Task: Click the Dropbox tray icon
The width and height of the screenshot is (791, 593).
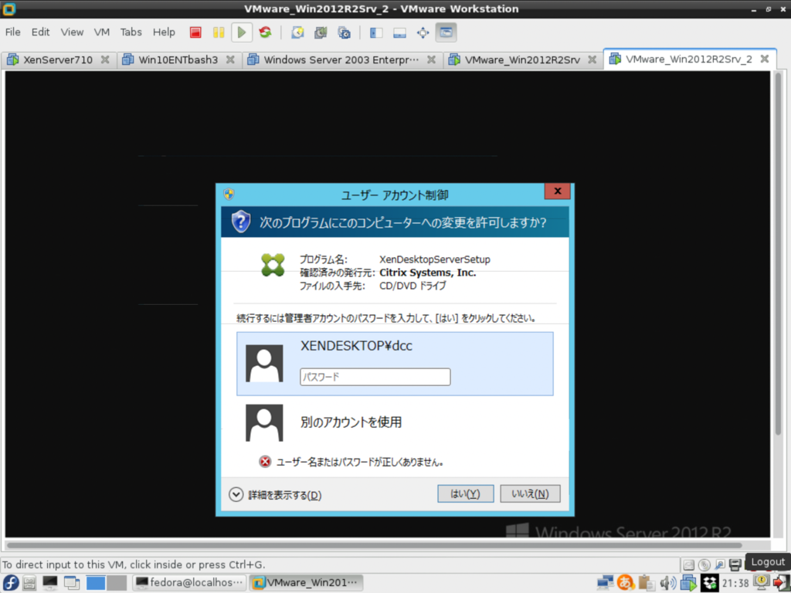Action: [709, 583]
